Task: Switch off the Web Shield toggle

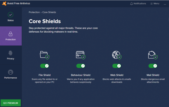Action: coord(117,66)
